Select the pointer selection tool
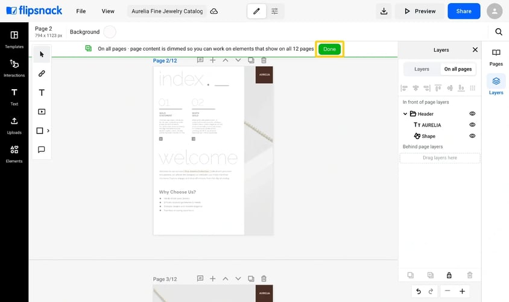Image resolution: width=509 pixels, height=302 pixels. 42,54
